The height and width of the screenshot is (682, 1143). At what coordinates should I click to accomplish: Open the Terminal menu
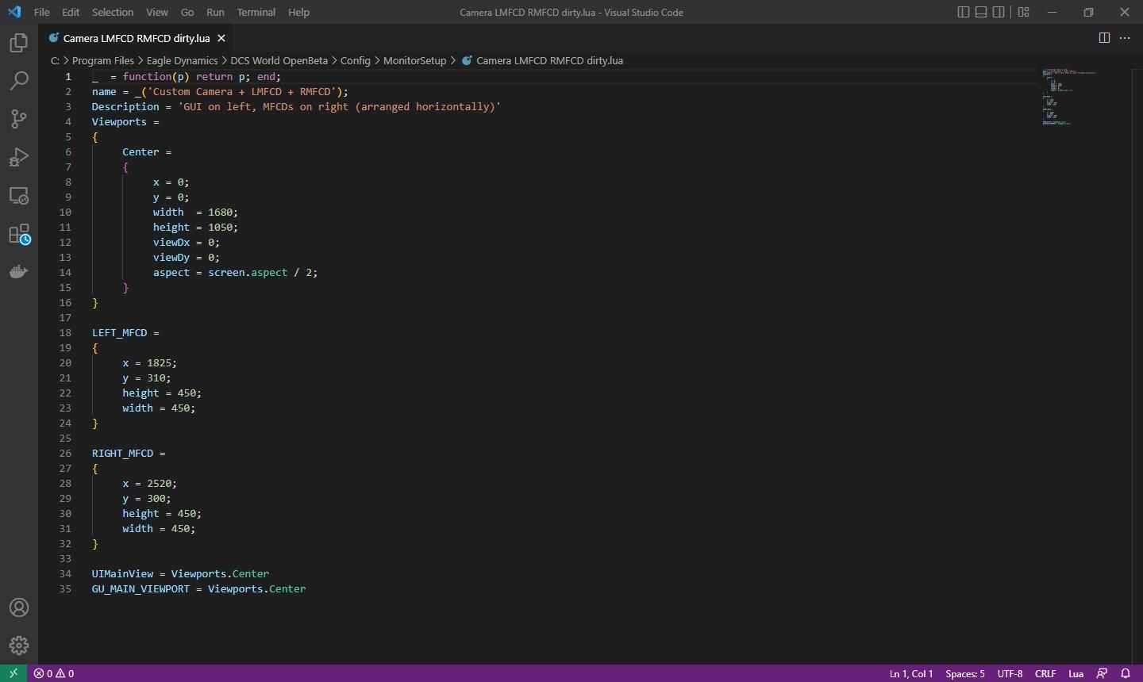tap(256, 12)
